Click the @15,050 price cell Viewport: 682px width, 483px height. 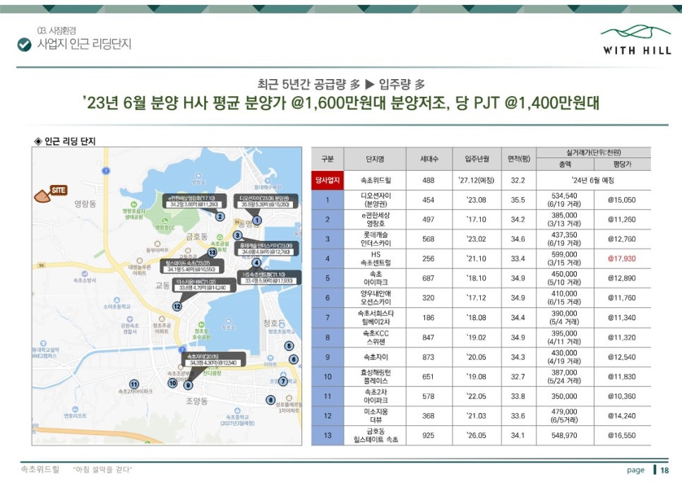point(622,200)
